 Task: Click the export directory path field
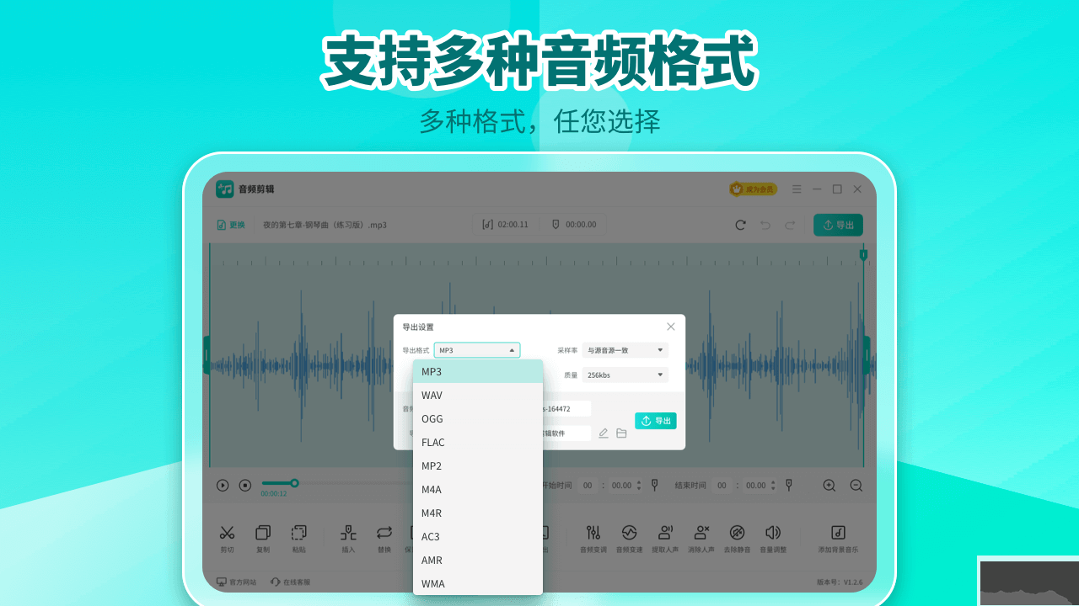(x=566, y=433)
